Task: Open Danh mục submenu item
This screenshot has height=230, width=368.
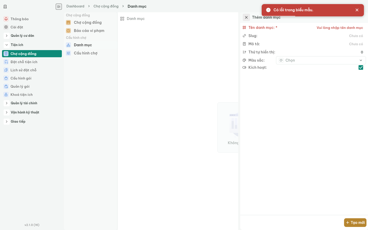Action: [x=91, y=45]
